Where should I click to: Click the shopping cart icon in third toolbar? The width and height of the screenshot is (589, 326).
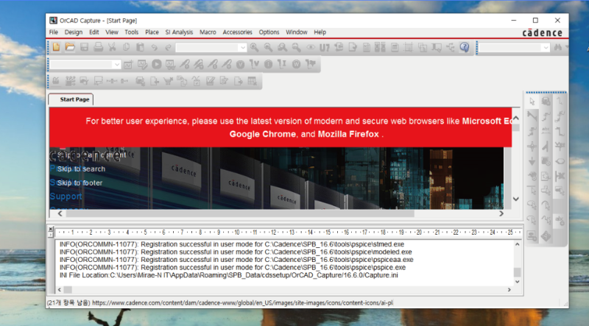pyautogui.click(x=168, y=81)
